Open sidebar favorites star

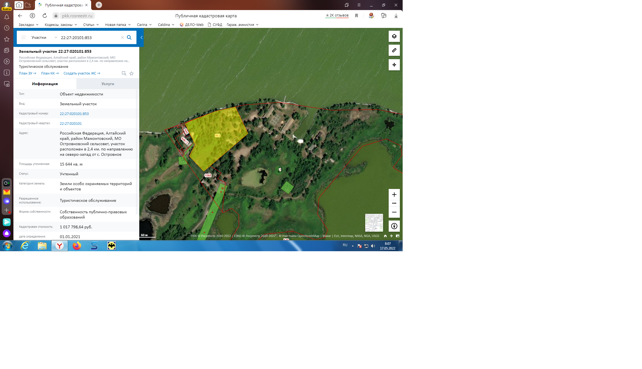(7, 39)
